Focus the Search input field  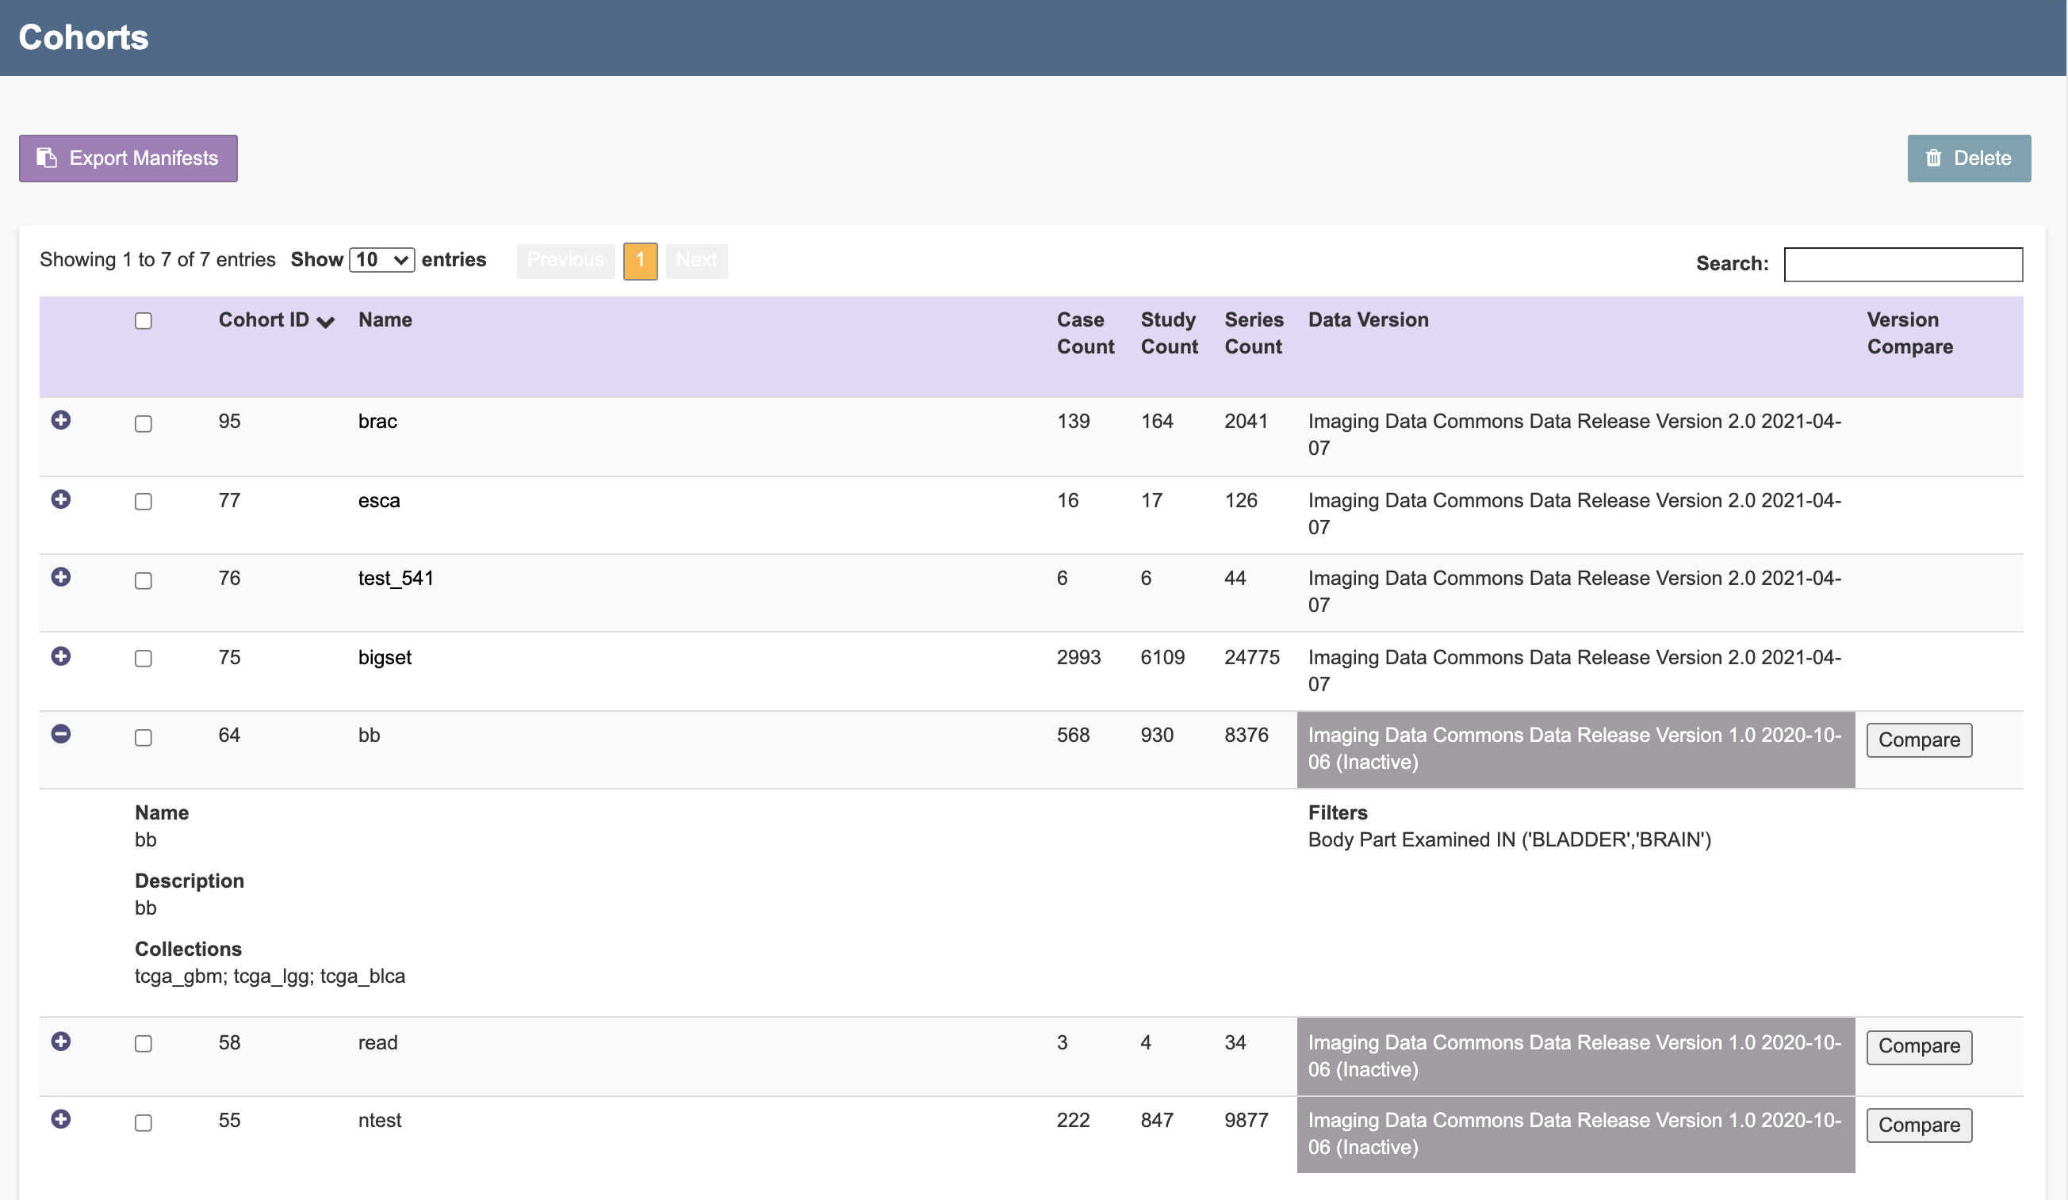[1902, 264]
